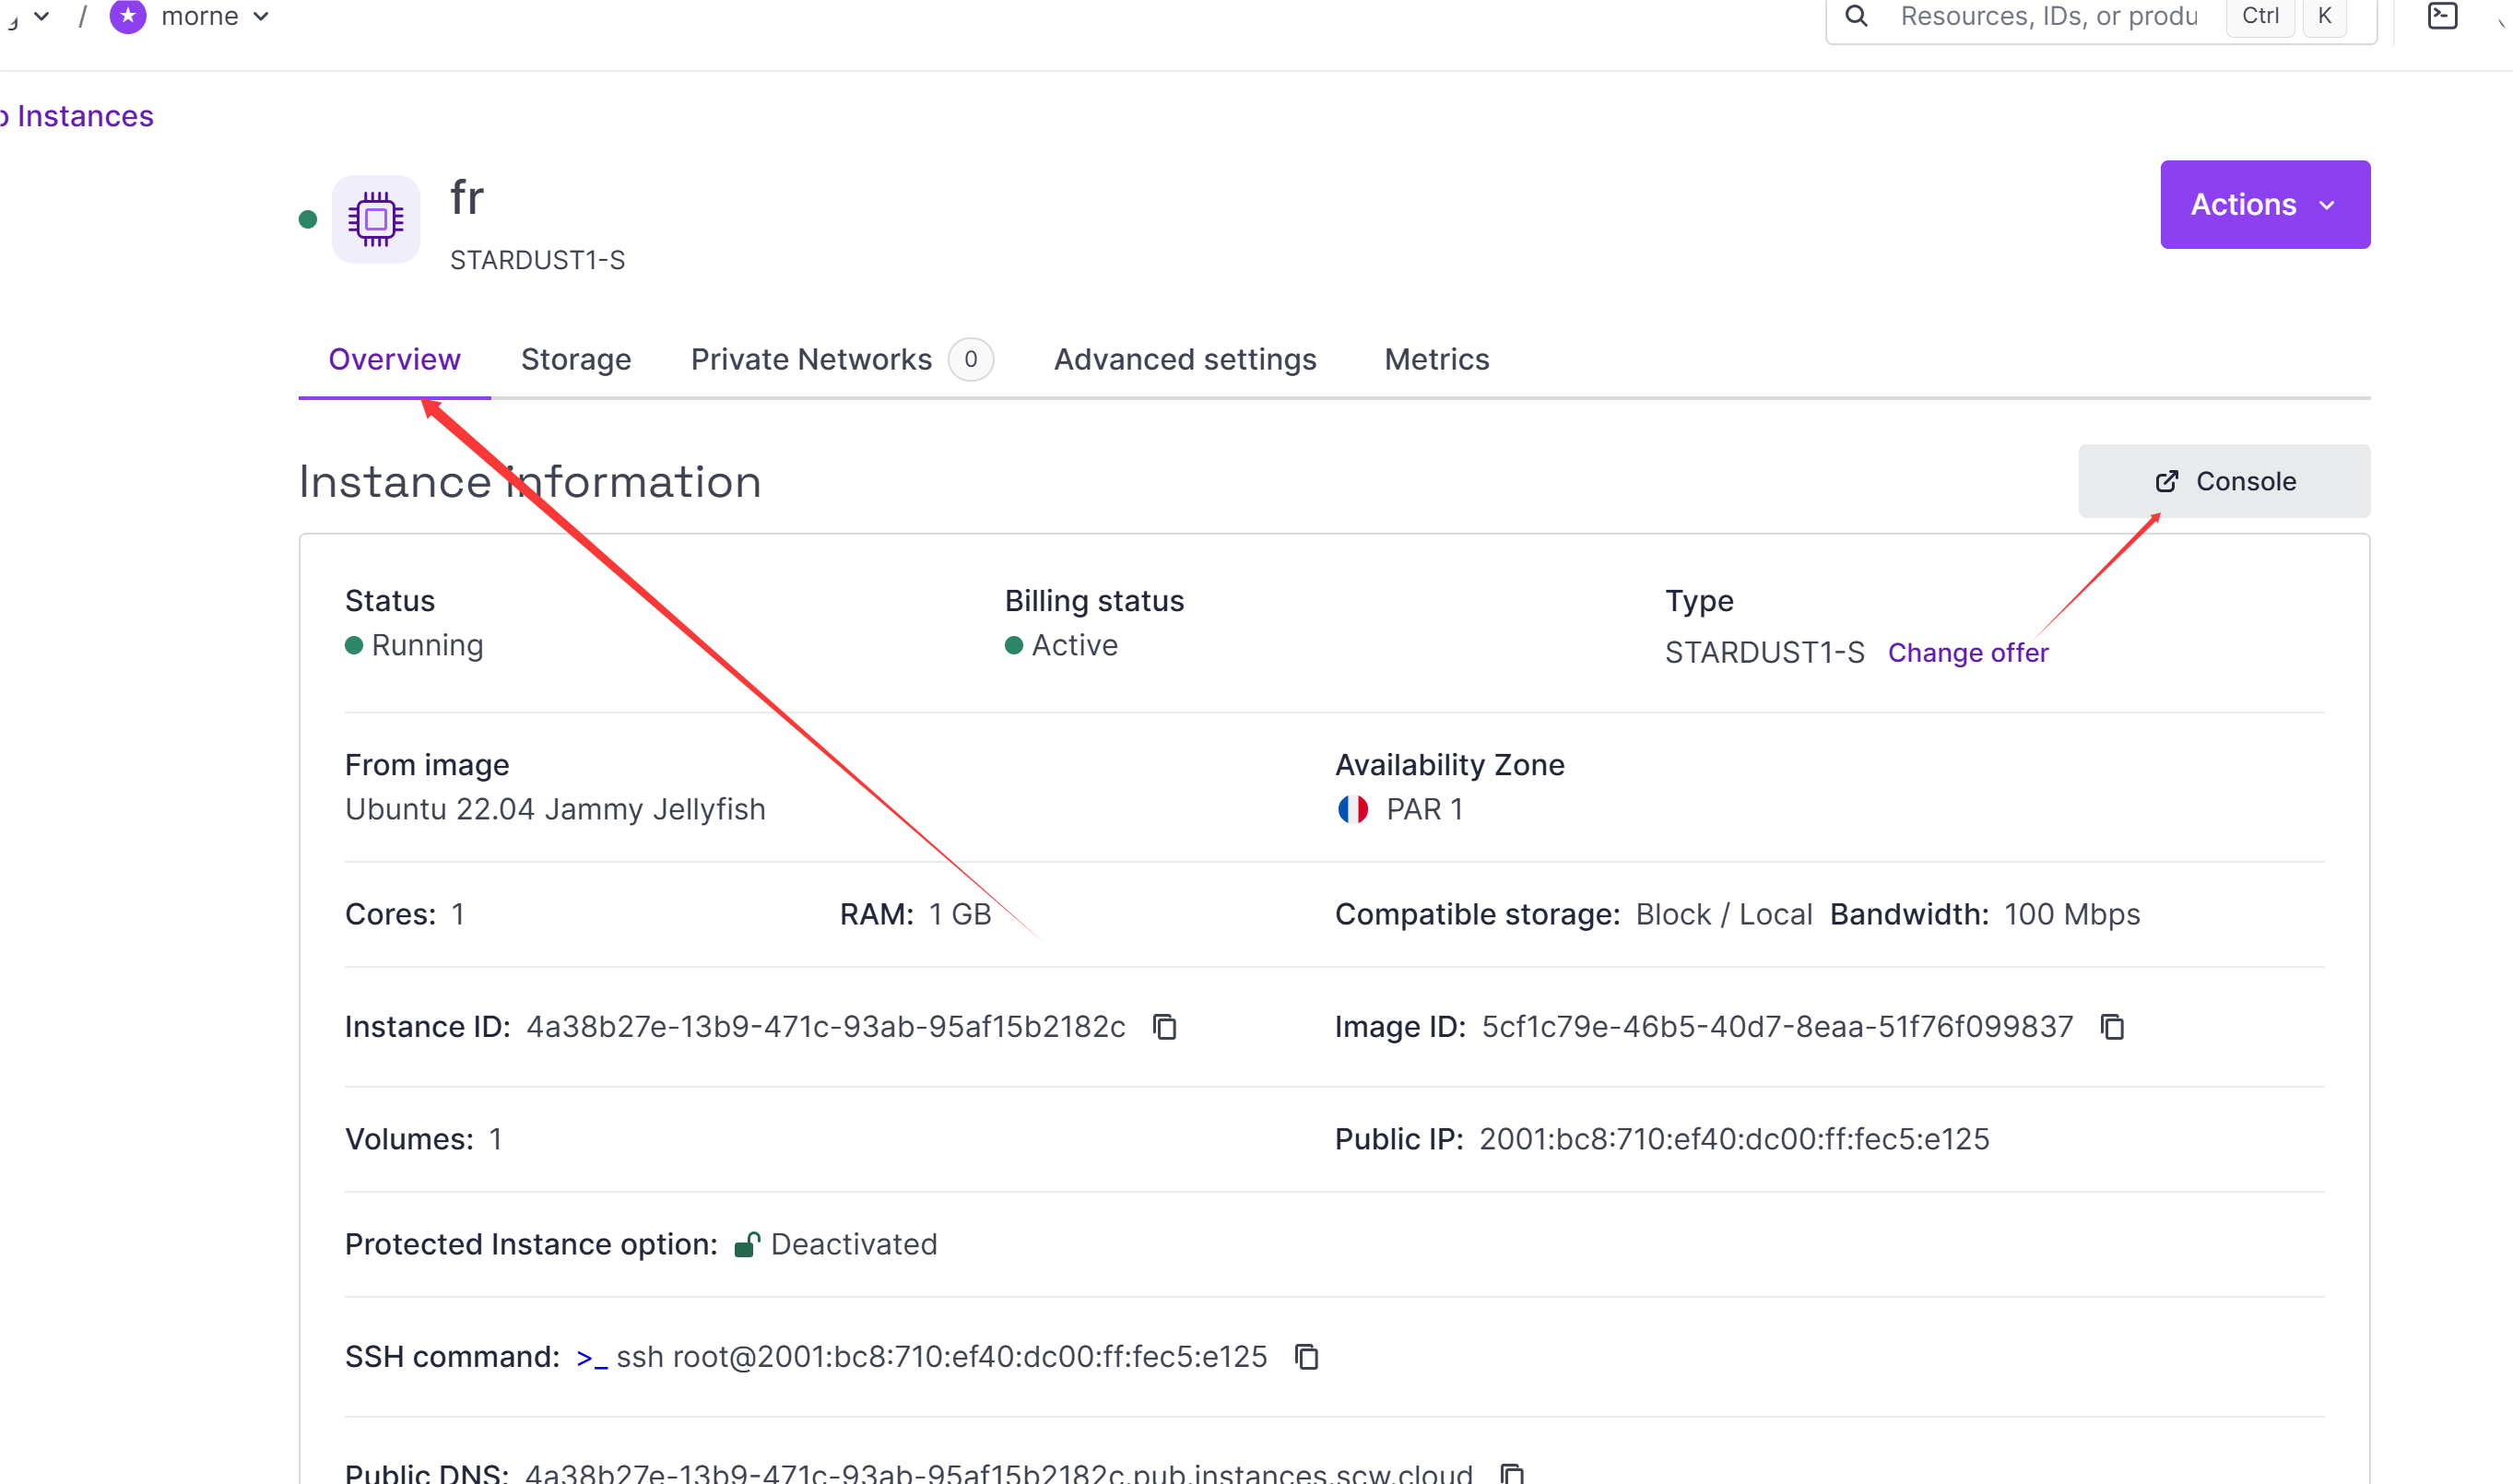Select the Overview tab
This screenshot has height=1484, width=2513.
click(x=394, y=359)
